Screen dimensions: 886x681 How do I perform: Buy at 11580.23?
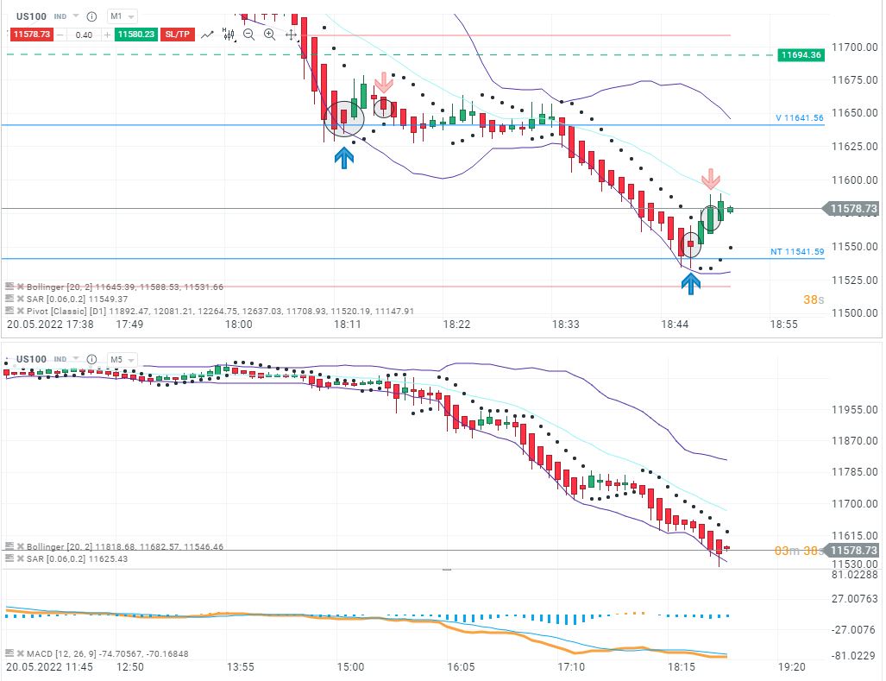135,35
